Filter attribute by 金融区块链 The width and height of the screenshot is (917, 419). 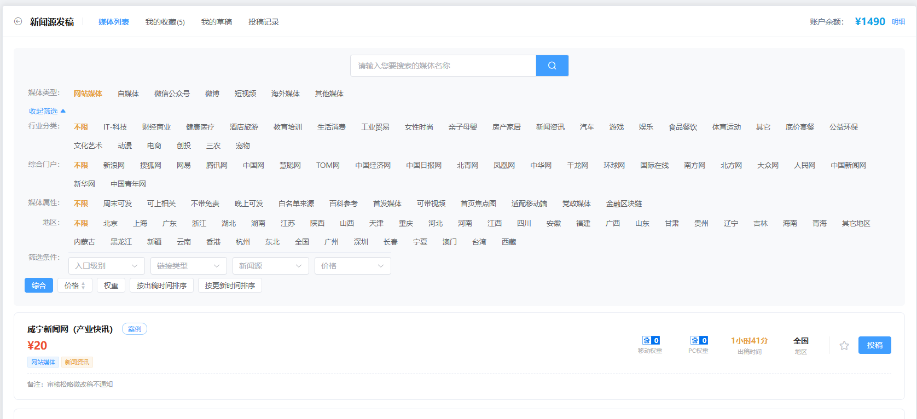click(x=624, y=203)
